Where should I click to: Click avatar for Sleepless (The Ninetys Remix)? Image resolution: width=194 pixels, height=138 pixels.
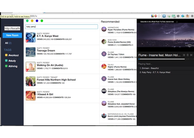104,91
